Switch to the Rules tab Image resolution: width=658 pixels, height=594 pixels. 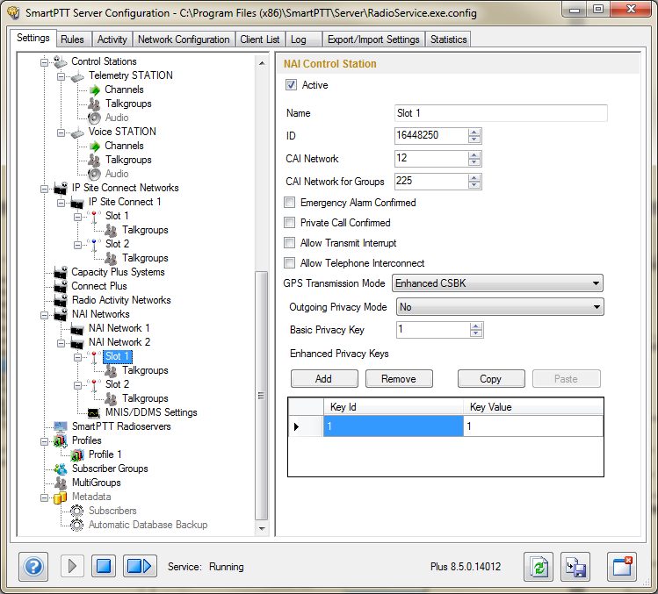(73, 39)
